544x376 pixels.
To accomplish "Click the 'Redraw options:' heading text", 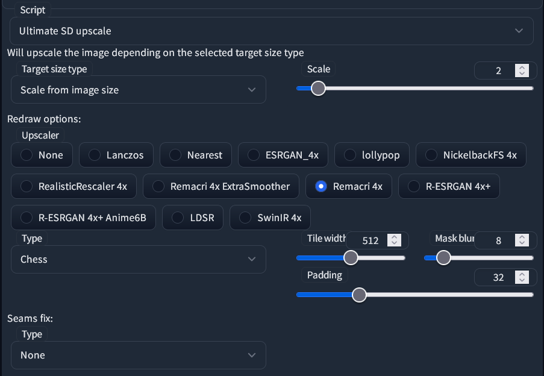I will 44,119.
